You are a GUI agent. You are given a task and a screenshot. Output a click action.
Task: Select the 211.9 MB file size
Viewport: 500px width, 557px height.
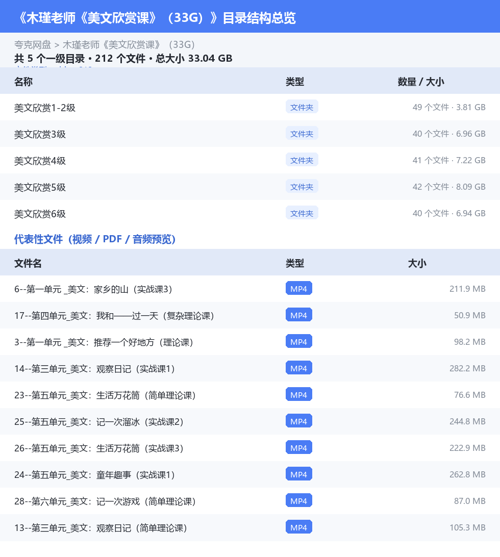(x=467, y=289)
